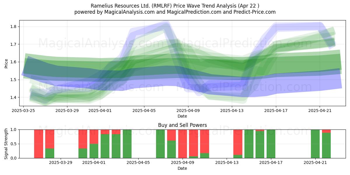Image resolution: width=350 pixels, height=175 pixels.
Task: Click the all-red bar above 2025-04-09 tick
Action: [183, 144]
